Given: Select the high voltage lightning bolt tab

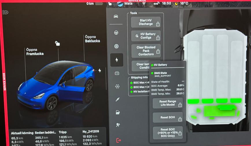Looking at the screenshot, I should pos(117,60).
